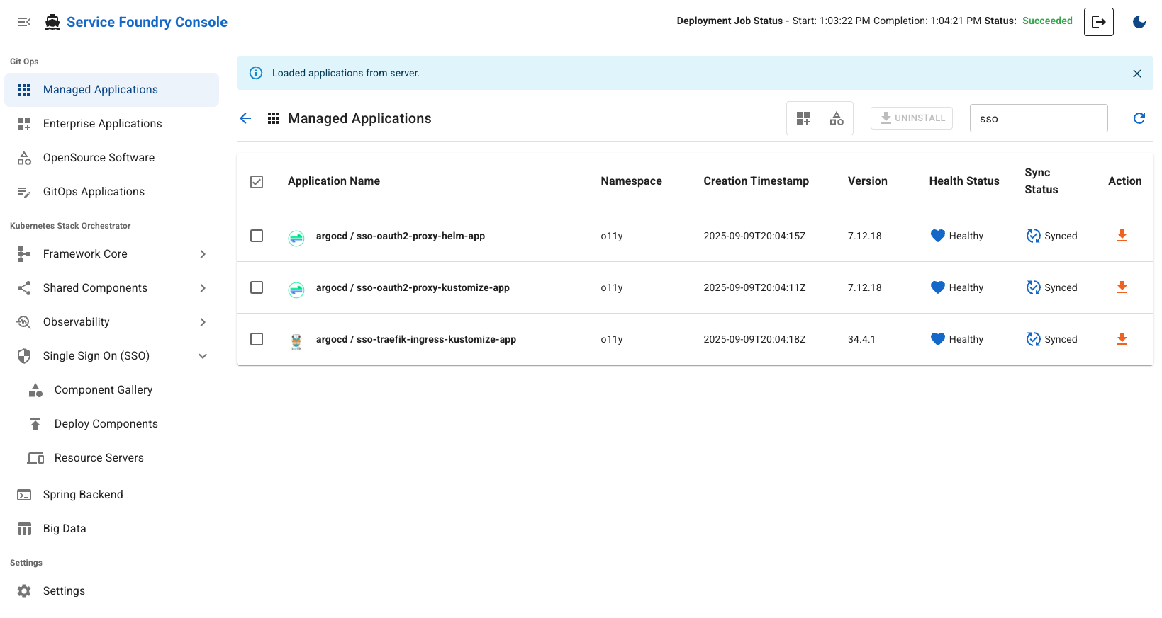The width and height of the screenshot is (1162, 618).
Task: Click argocd / sso-oauth2-proxy-helm-app name
Action: point(401,236)
